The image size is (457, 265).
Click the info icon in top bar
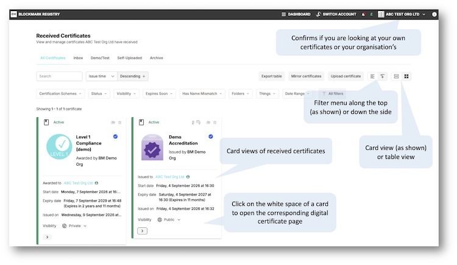(434, 14)
